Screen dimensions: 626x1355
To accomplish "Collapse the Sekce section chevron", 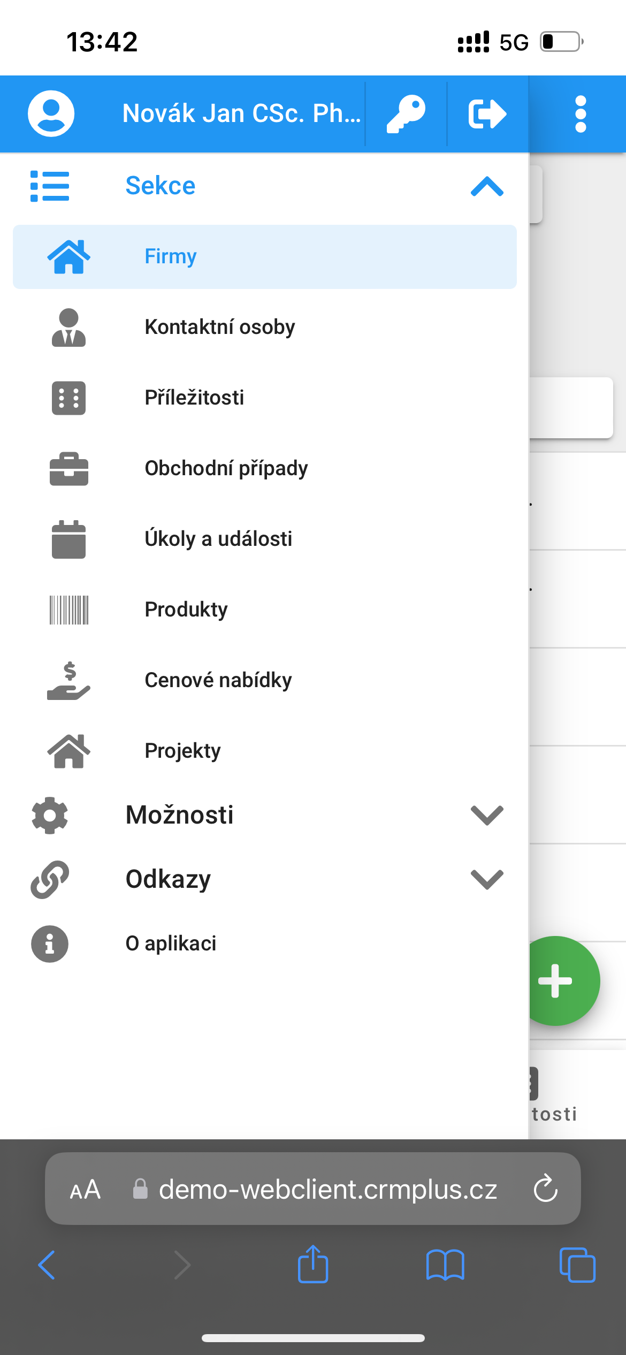I will (x=487, y=186).
